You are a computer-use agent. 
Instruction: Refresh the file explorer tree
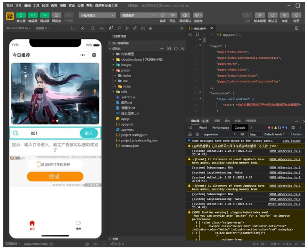click(x=176, y=48)
